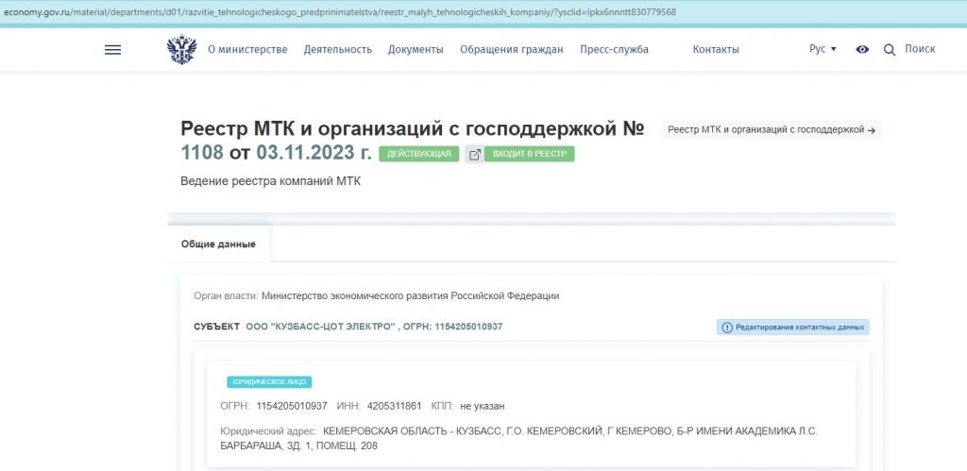This screenshot has height=471, width=967.
Task: Click Министерство экономического развития authority text
Action: tap(410, 296)
